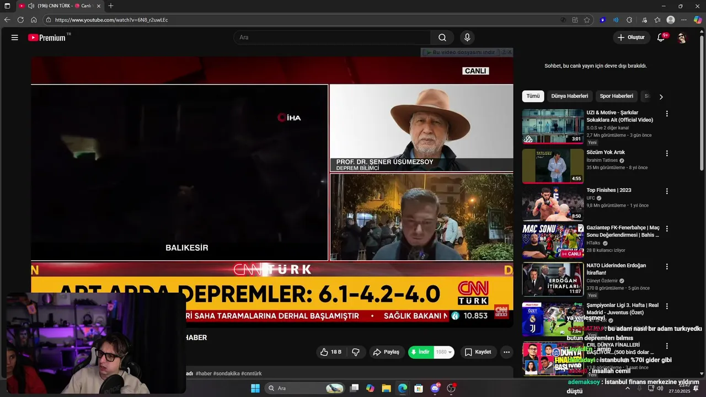Start voice search with microphone icon
The height and width of the screenshot is (397, 706).
(x=467, y=37)
